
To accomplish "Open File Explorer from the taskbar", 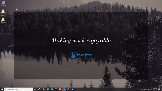I will click(52, 89).
